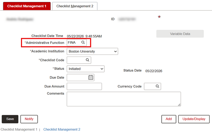The width and height of the screenshot is (212, 133).
Task: Open Checklist Management 2 bottom link
Action: coord(62,129)
